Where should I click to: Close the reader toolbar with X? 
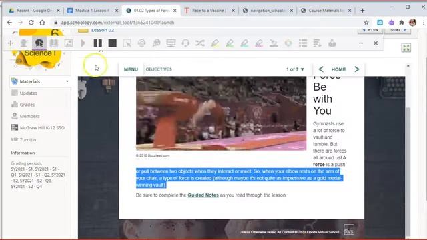coord(376,43)
